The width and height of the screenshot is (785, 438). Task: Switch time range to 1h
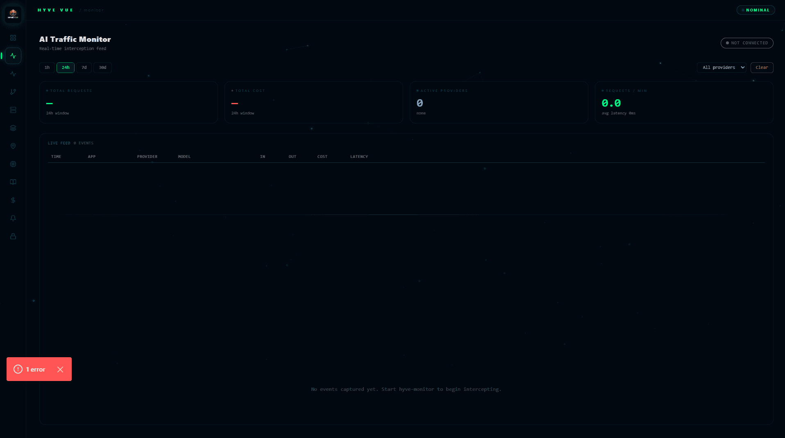pos(47,67)
